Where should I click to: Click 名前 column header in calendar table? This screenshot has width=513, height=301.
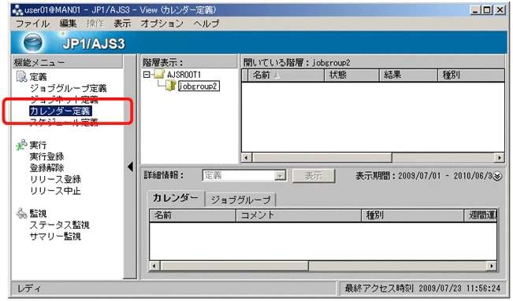pos(192,215)
